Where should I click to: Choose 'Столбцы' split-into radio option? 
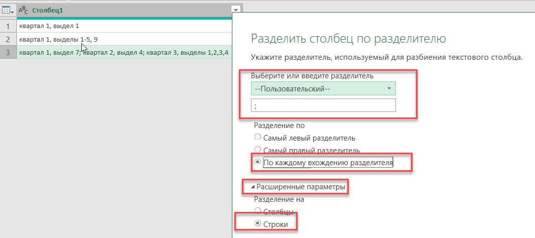(257, 211)
